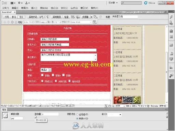Open the 修改(M) Modify menu

click(x=44, y=8)
